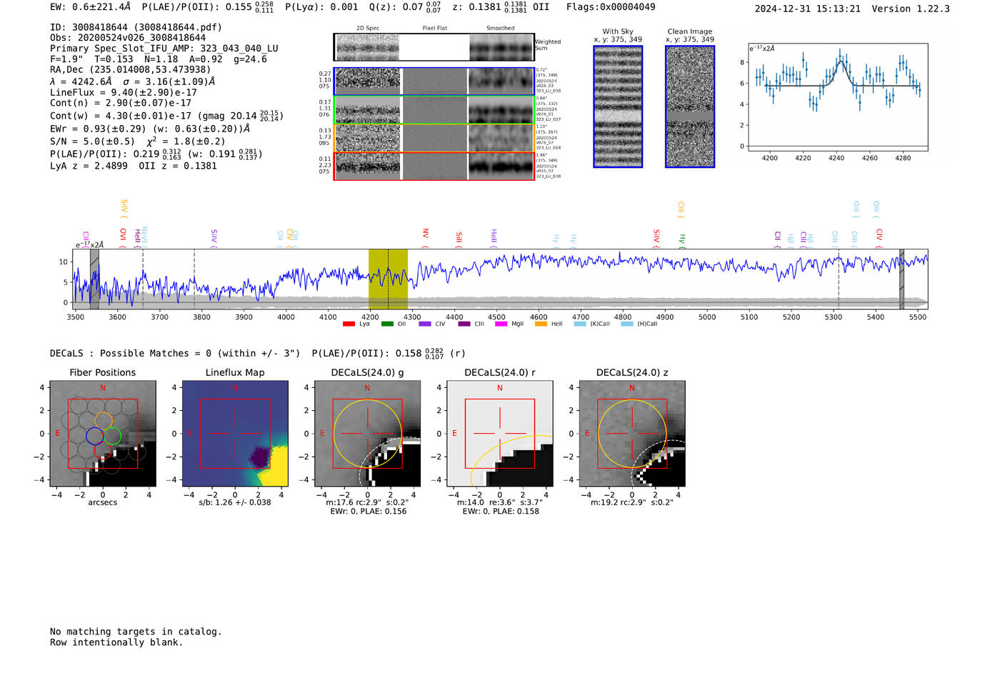1000x681 pixels.
Task: Click Row intentionally blank text
Action: [x=116, y=642]
